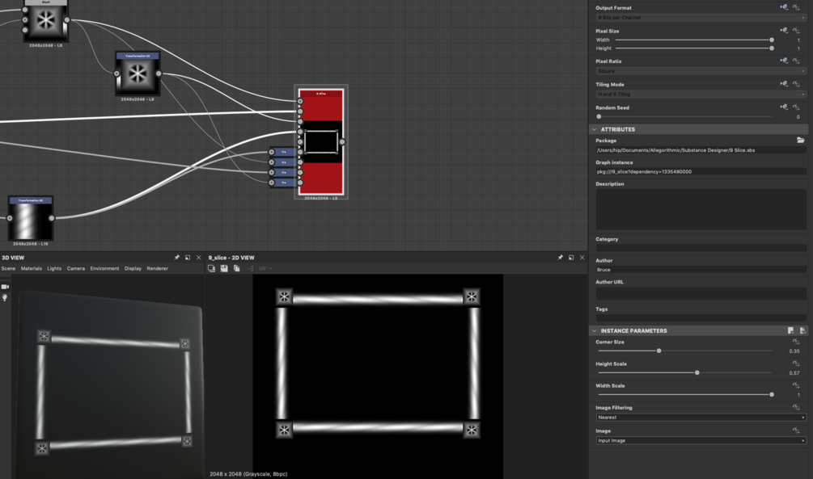This screenshot has width=813, height=479.
Task: Click Corner Size slider handle
Action: tap(659, 351)
